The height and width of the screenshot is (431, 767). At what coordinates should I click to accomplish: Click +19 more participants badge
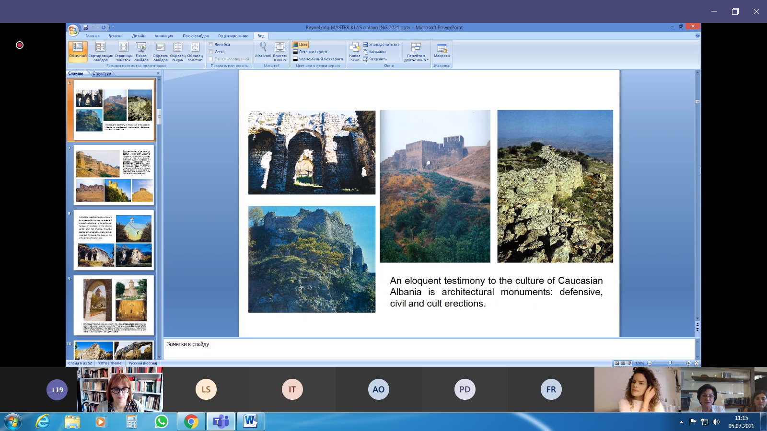57,389
